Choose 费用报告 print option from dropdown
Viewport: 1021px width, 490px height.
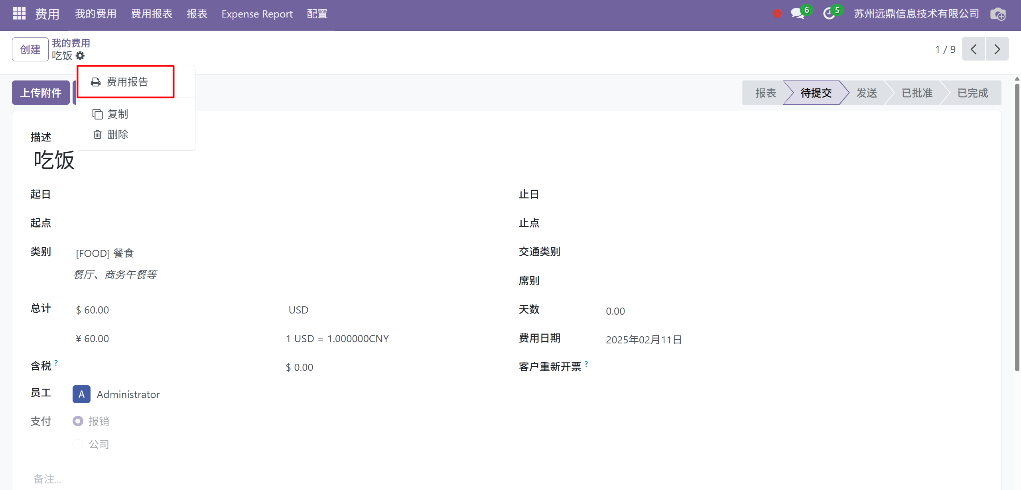point(127,82)
